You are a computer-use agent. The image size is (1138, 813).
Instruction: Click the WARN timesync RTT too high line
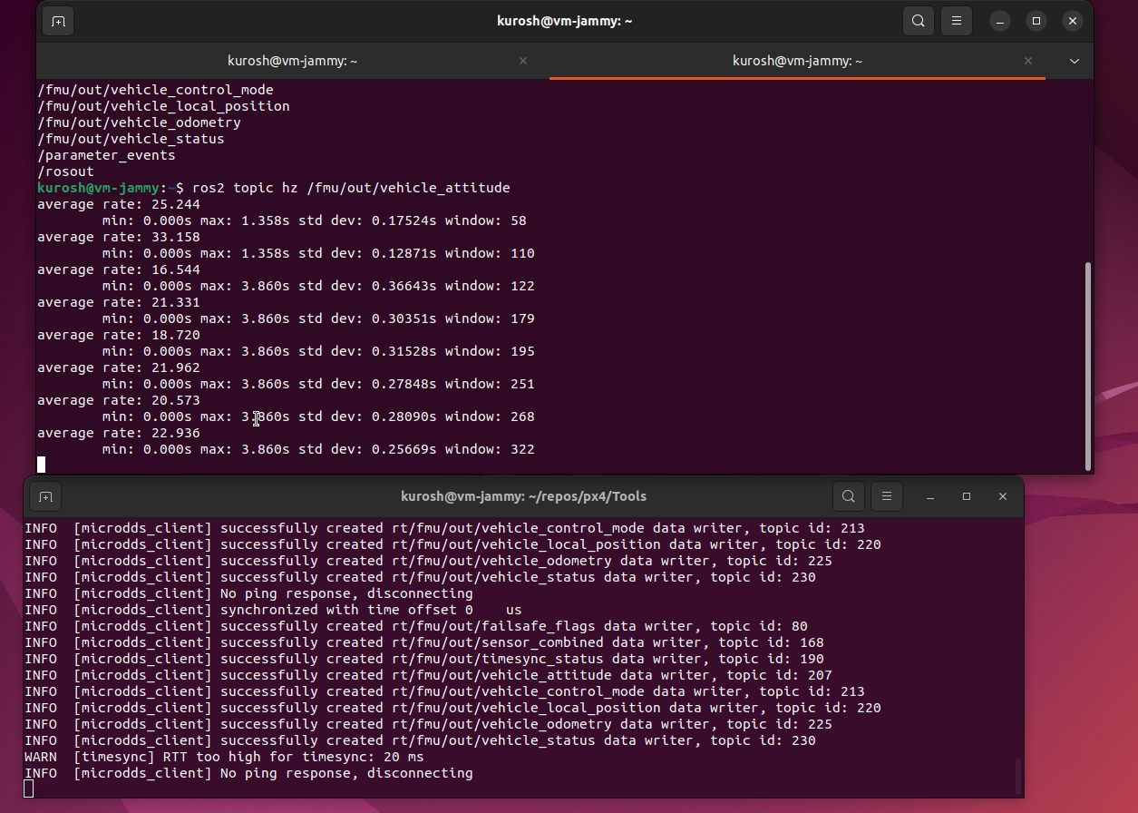tap(224, 757)
